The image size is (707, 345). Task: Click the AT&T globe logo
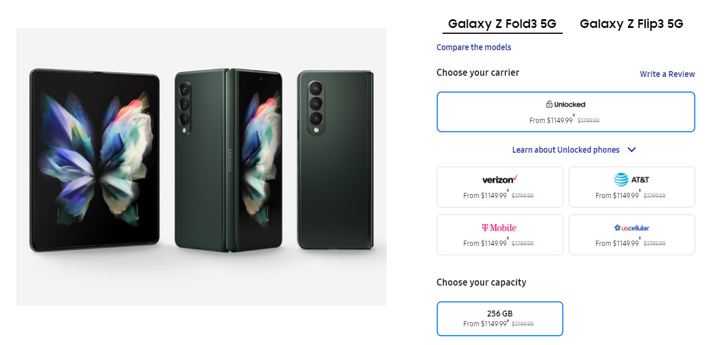(621, 179)
